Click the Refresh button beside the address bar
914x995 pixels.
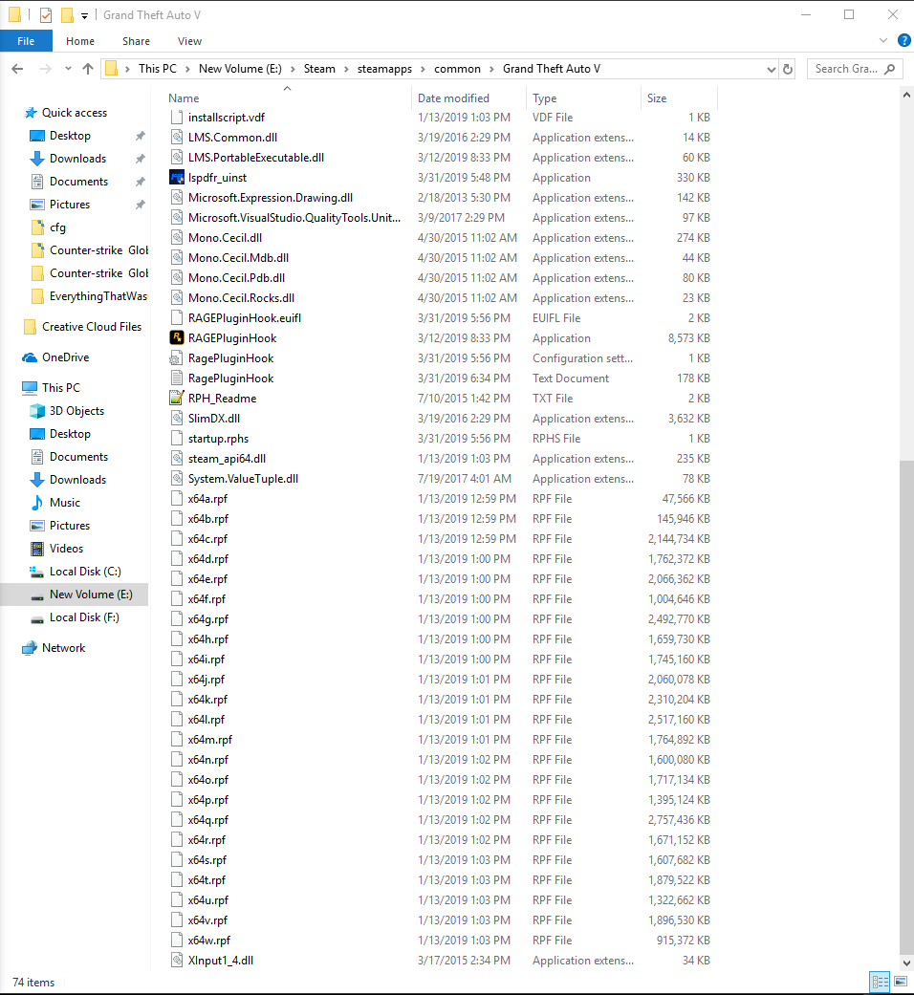coord(788,69)
